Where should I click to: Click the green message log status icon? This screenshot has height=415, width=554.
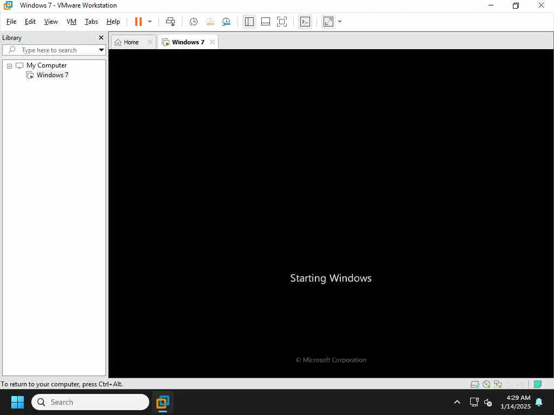coord(538,384)
